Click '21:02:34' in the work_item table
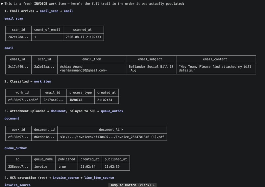 click(107, 100)
